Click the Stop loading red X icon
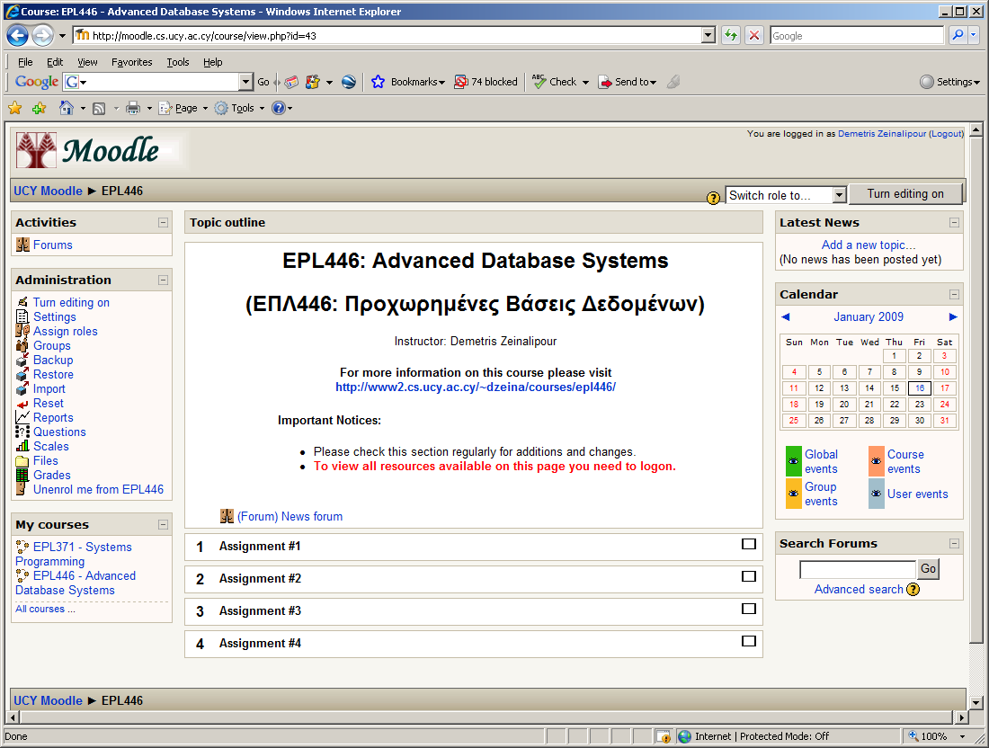The image size is (989, 748). (x=753, y=35)
